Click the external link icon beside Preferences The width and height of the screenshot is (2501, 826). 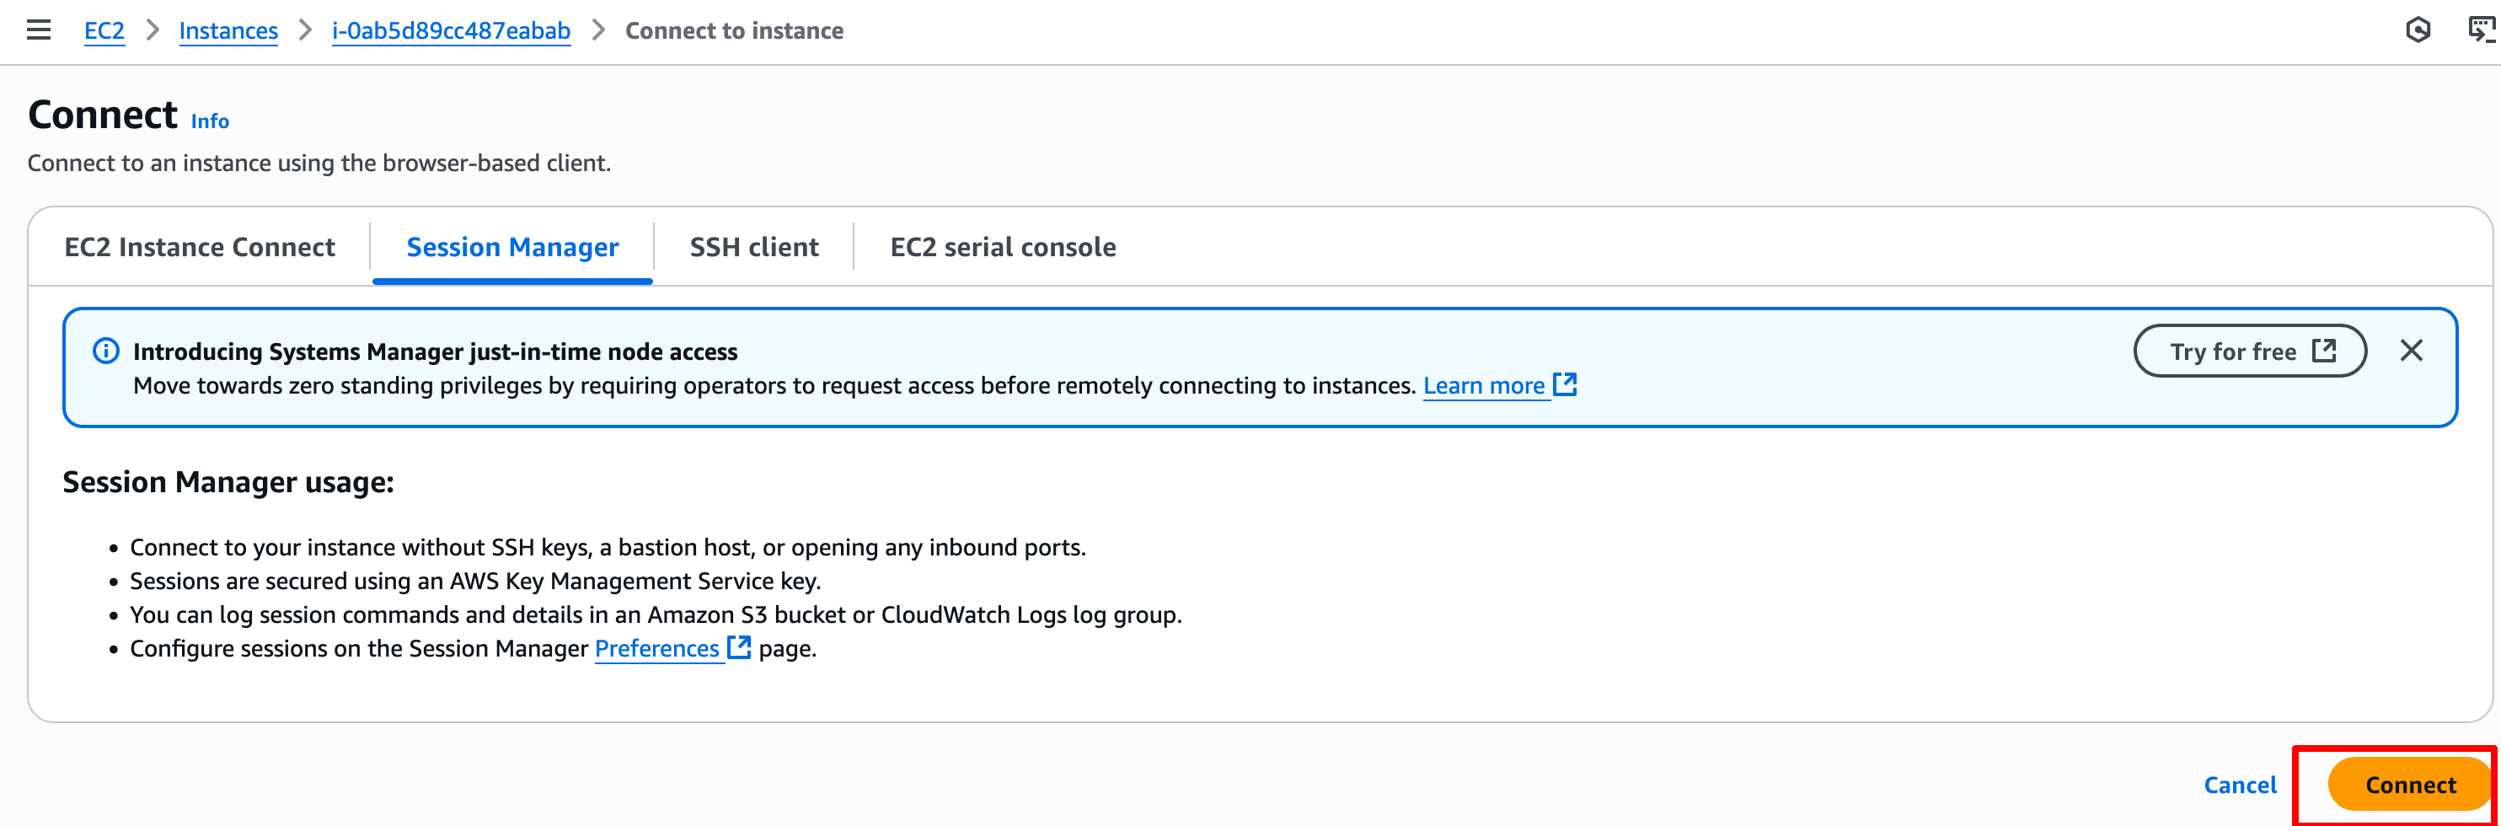[739, 647]
